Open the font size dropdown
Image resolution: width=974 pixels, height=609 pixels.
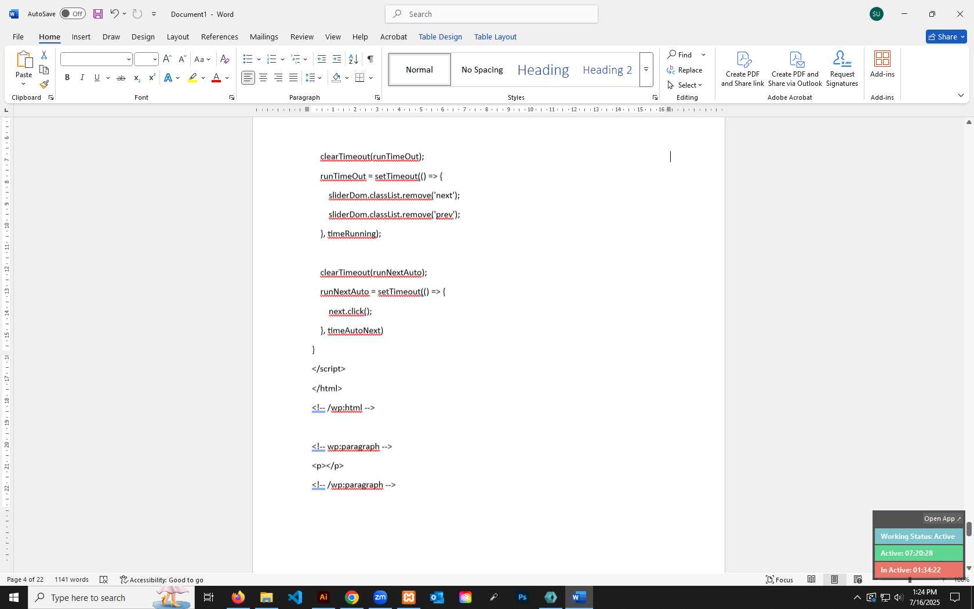click(x=155, y=59)
